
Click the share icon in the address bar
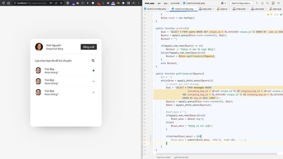coord(56,3)
